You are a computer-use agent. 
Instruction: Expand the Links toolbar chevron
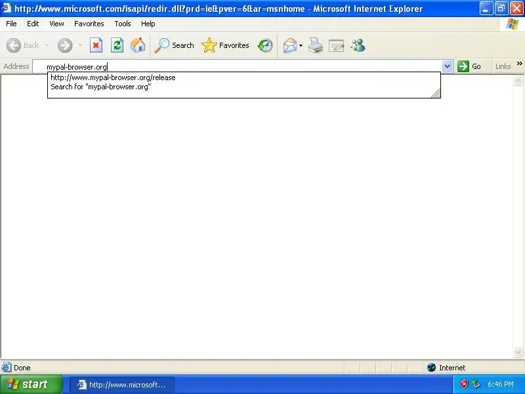click(519, 63)
